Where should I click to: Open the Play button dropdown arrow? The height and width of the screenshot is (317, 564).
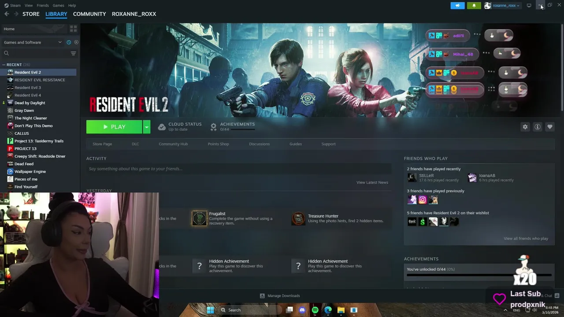tap(146, 127)
